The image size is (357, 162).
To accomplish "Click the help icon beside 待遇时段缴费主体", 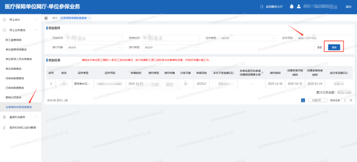I will coord(262,73).
